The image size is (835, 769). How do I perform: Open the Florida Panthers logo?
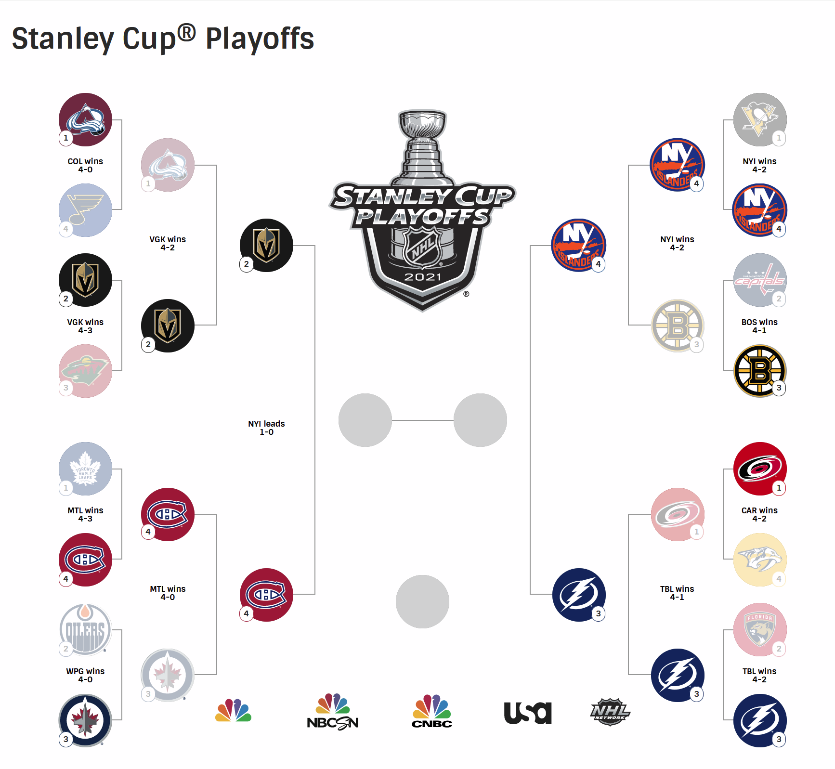tap(759, 629)
